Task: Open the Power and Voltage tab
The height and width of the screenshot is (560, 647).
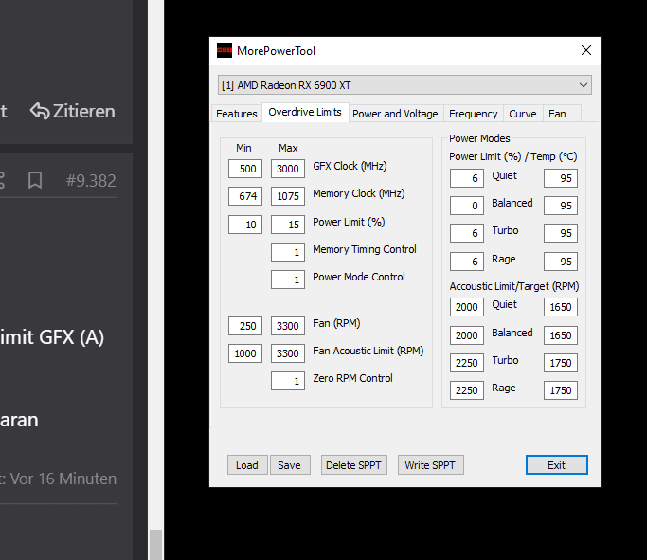Action: 395,114
